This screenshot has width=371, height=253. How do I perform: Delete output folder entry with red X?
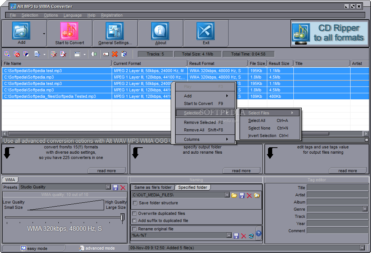coord(249,196)
